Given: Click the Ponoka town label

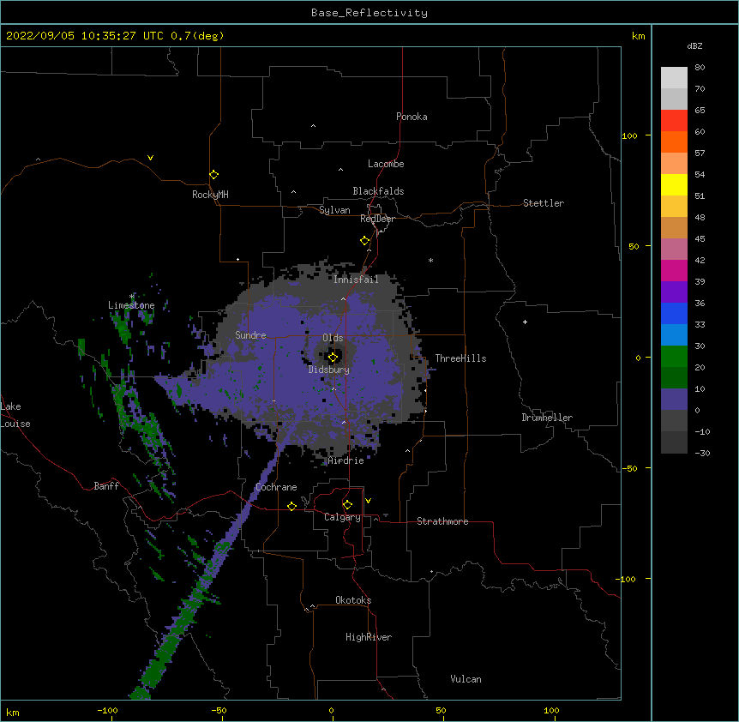Looking at the screenshot, I should pos(412,117).
